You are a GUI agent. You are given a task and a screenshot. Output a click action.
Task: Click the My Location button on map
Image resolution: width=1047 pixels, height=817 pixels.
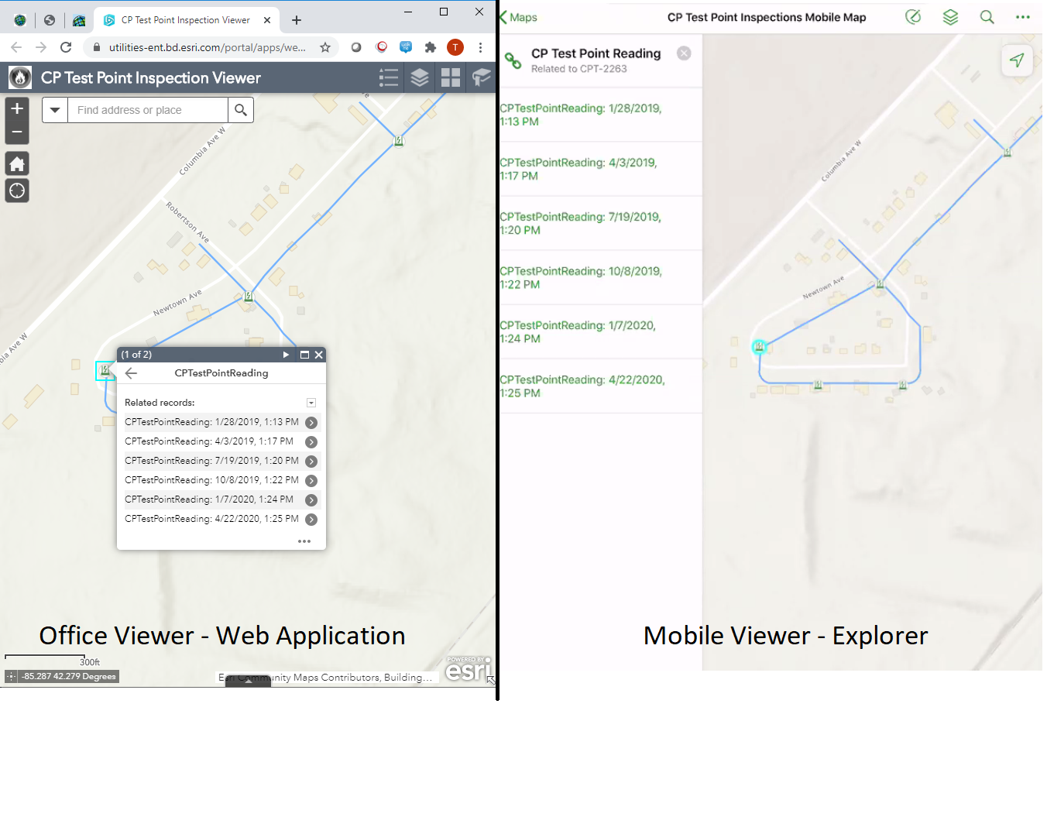(x=17, y=191)
